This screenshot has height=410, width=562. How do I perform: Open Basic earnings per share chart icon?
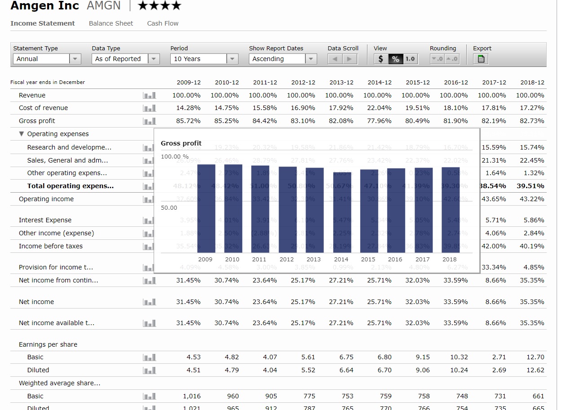(x=149, y=357)
